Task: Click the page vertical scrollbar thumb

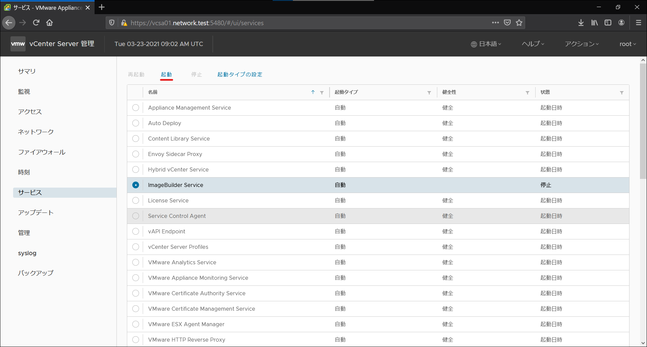Action: (x=643, y=121)
